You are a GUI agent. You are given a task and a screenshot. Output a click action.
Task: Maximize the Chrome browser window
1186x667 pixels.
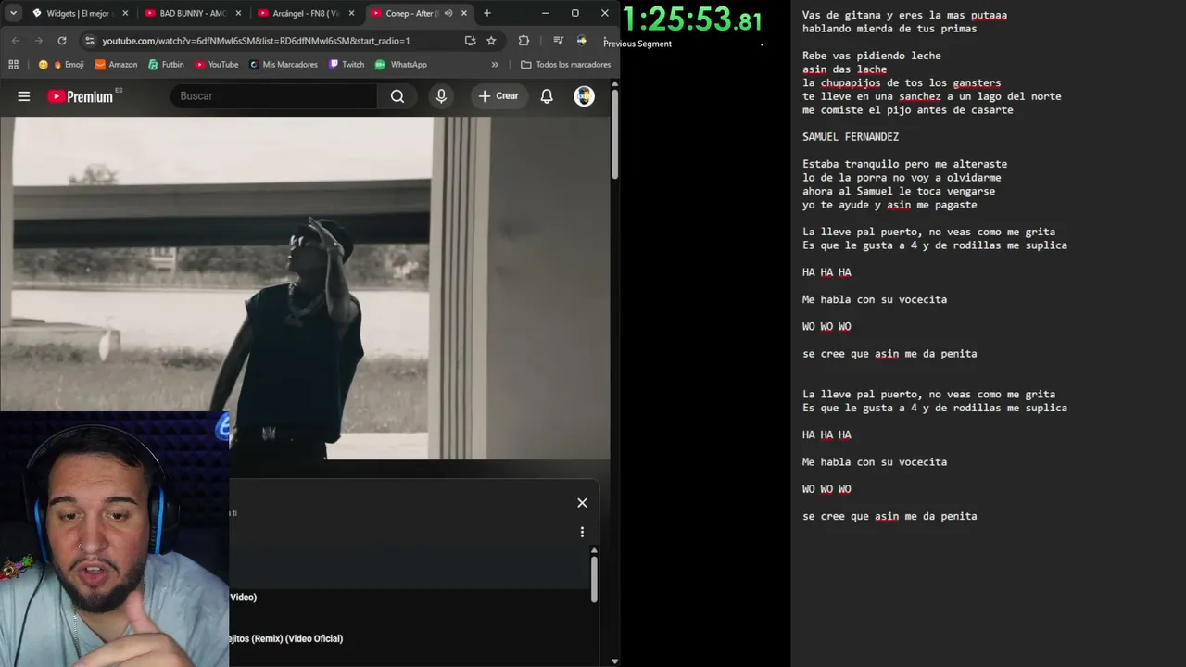(x=574, y=13)
